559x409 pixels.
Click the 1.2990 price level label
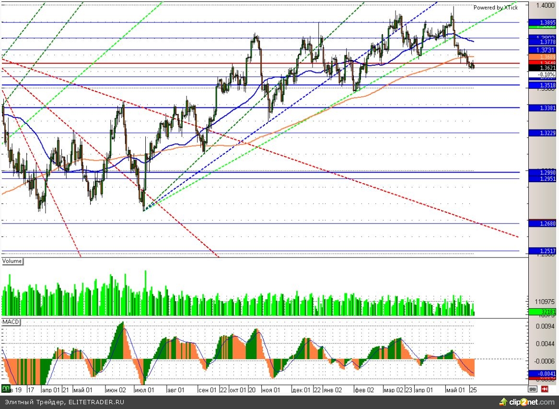(x=542, y=173)
